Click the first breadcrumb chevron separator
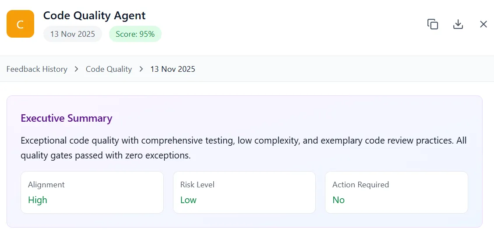 77,69
